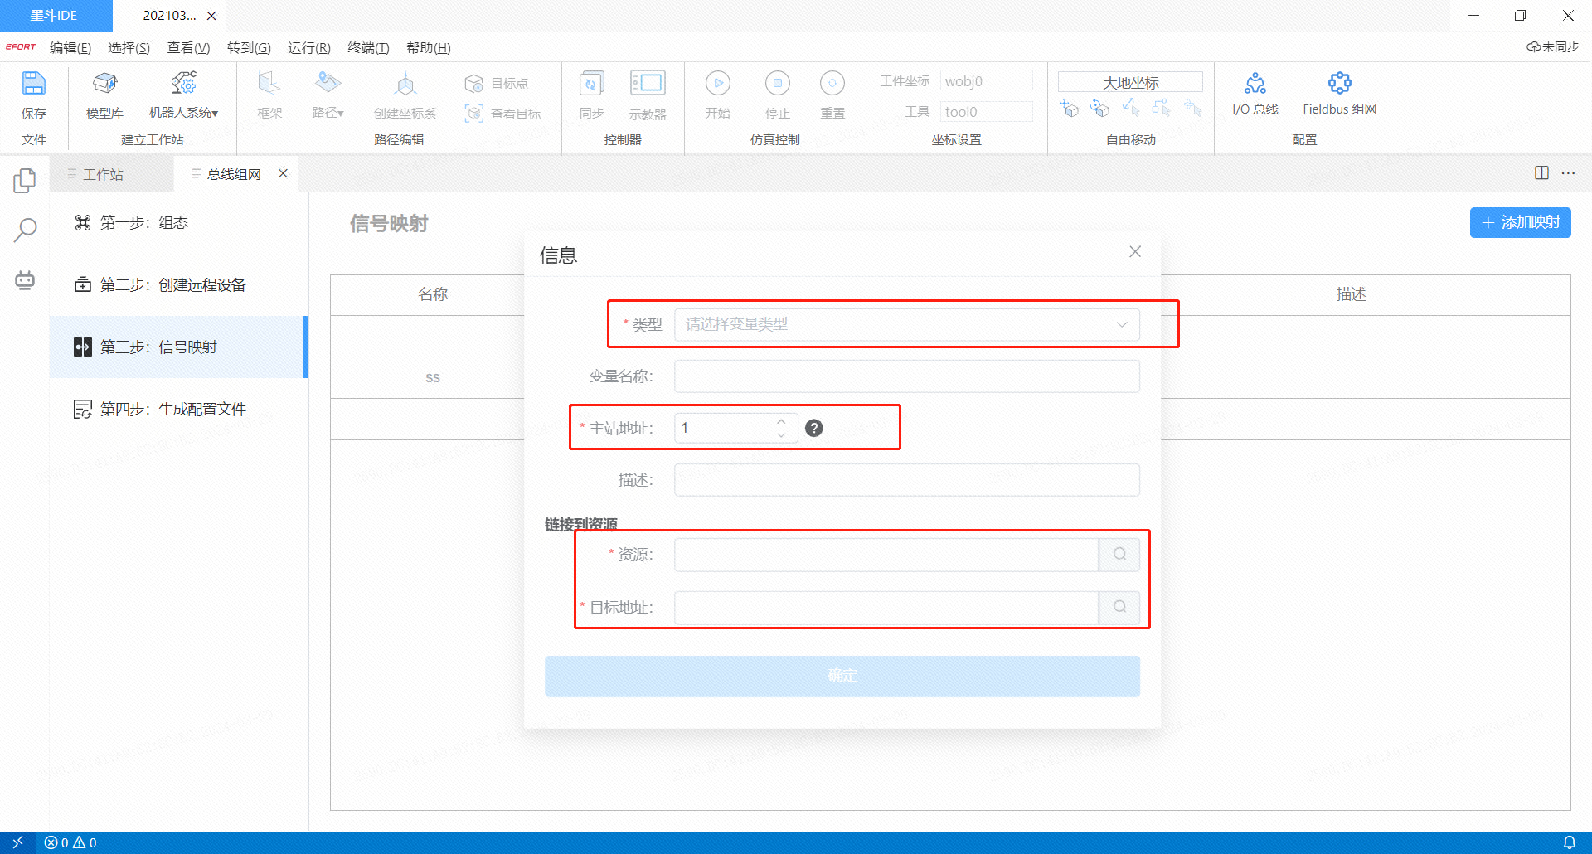Click the search icon in 资源 field
This screenshot has width=1592, height=854.
pyautogui.click(x=1119, y=555)
